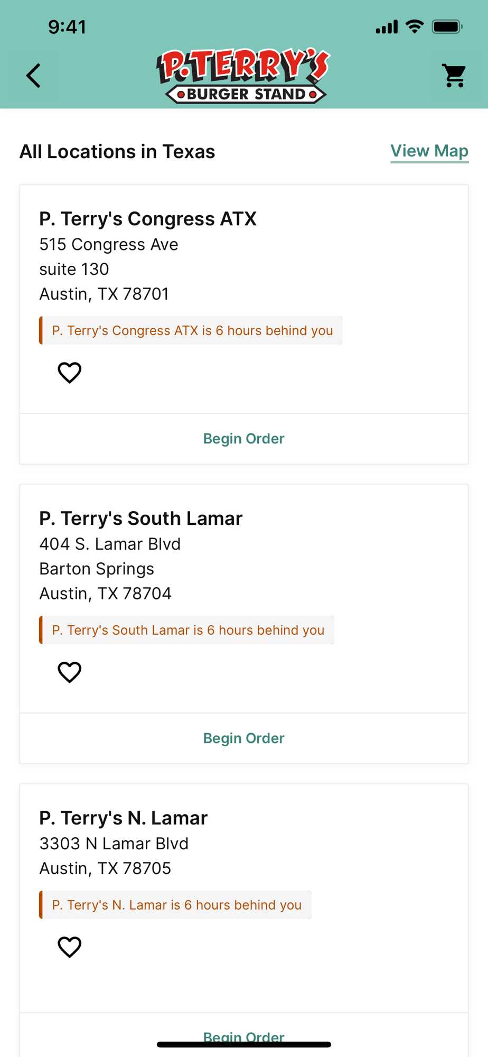This screenshot has width=488, height=1057.
Task: Begin Order at South Lamar
Action: tap(244, 738)
